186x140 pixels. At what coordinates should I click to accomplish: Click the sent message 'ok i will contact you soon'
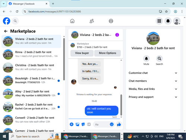click(102, 111)
